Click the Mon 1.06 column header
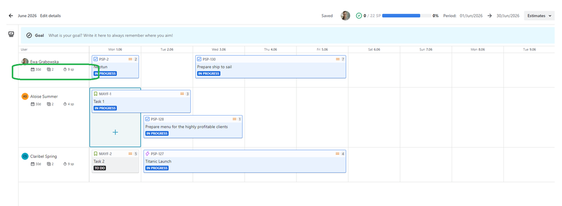Screen dimensions: 562x206 click(x=115, y=49)
